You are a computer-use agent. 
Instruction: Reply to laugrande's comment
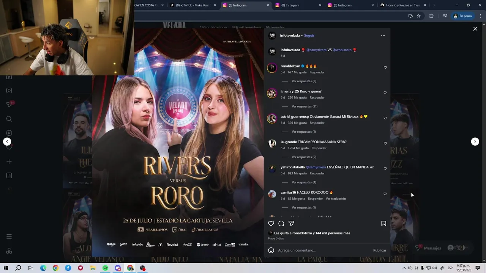(x=319, y=148)
